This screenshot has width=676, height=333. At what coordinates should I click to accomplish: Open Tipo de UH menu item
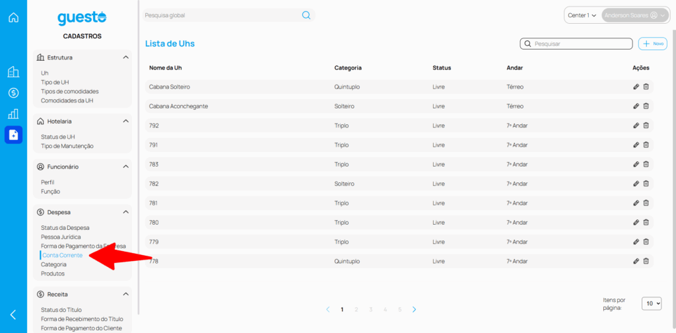coord(55,82)
